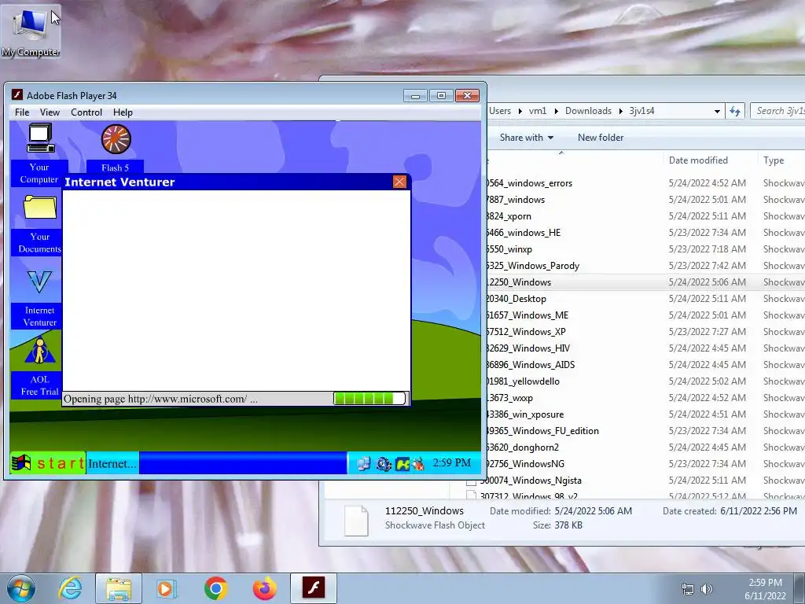The image size is (805, 604).
Task: Expand the arrow after vm1 in the path
Action: pos(556,111)
